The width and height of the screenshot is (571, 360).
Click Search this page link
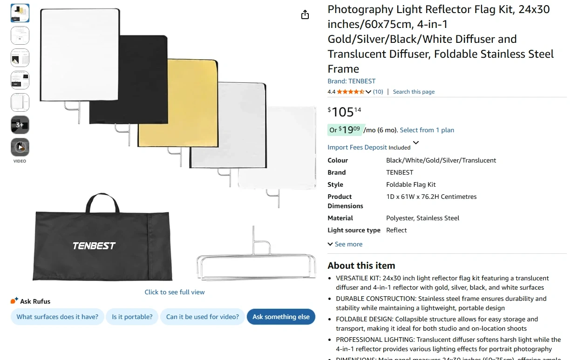pyautogui.click(x=414, y=92)
